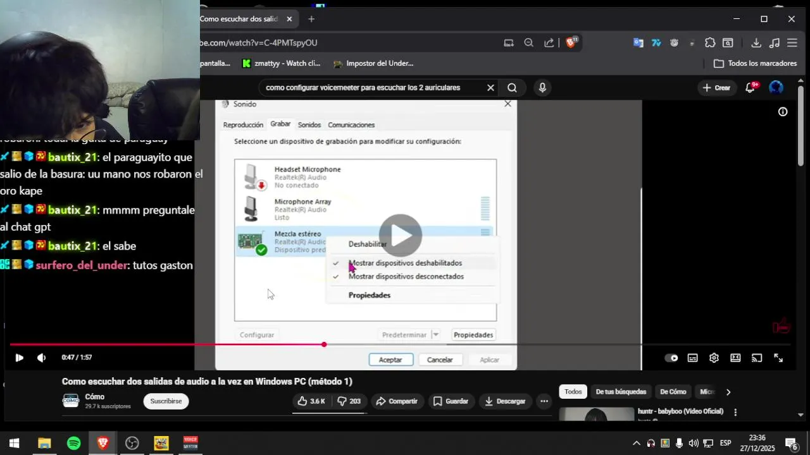The image size is (810, 455).
Task: Open the YouTube account avatar menu
Action: 776,88
